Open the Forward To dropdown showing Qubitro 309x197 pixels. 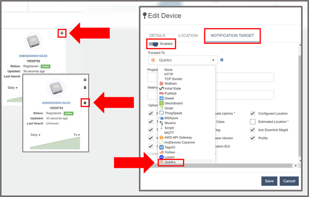(183, 60)
